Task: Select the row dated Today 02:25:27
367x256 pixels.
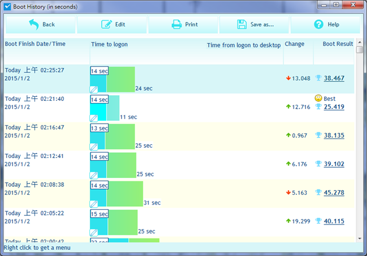Action: (179, 79)
